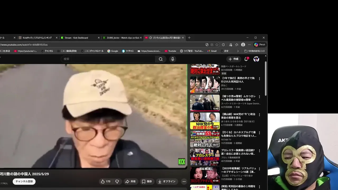This screenshot has width=338, height=190.
Task: Focus the YouTube 検索 search field
Action: (108, 59)
